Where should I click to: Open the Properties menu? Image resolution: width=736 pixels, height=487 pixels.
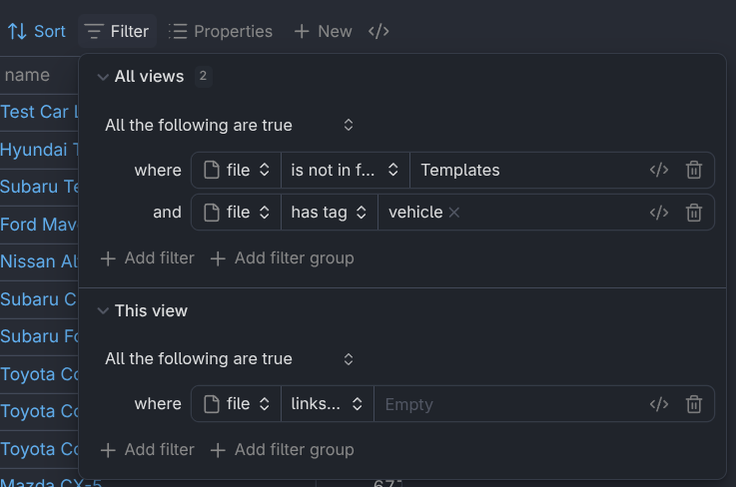pyautogui.click(x=221, y=31)
